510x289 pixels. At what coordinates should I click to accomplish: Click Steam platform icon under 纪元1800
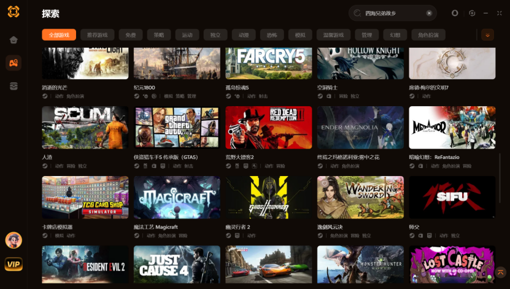[137, 96]
